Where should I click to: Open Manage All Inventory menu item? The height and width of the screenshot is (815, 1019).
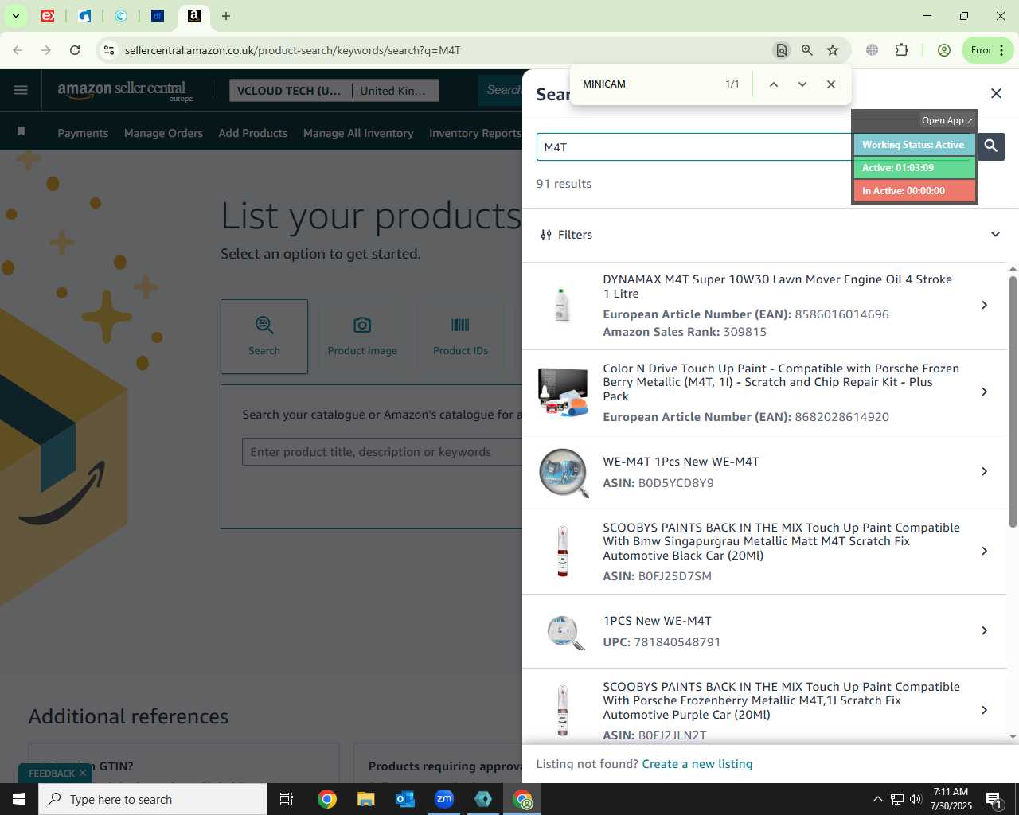pyautogui.click(x=358, y=133)
